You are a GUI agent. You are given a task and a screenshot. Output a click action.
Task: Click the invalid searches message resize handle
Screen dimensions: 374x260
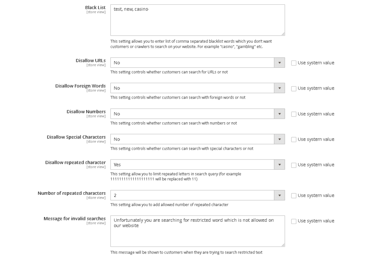pyautogui.click(x=283, y=245)
